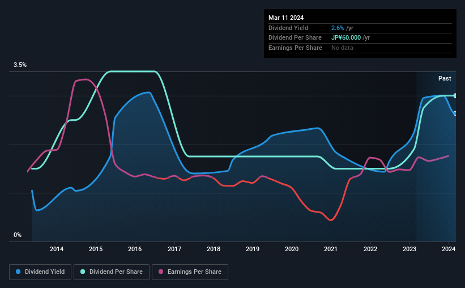This screenshot has height=288, width=465.
Task: Click the Dividend Yield tooltip row label
Action: 288,28
